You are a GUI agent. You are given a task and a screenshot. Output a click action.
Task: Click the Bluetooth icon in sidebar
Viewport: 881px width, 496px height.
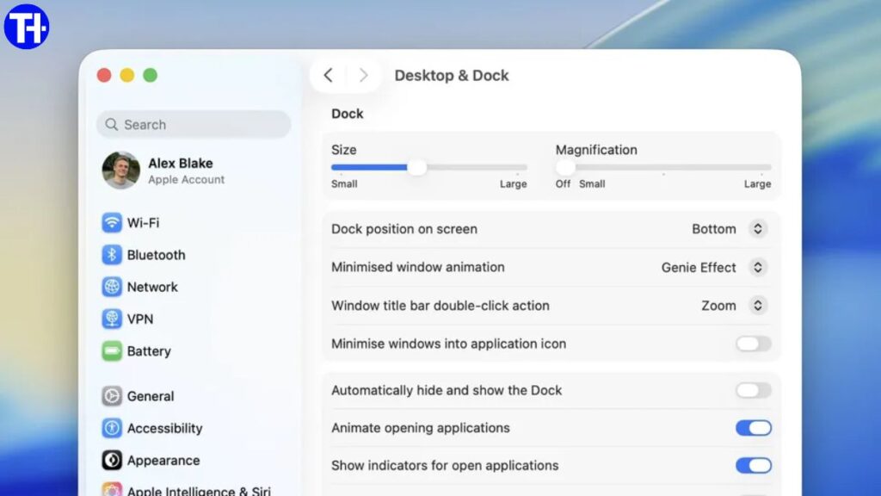(x=113, y=255)
